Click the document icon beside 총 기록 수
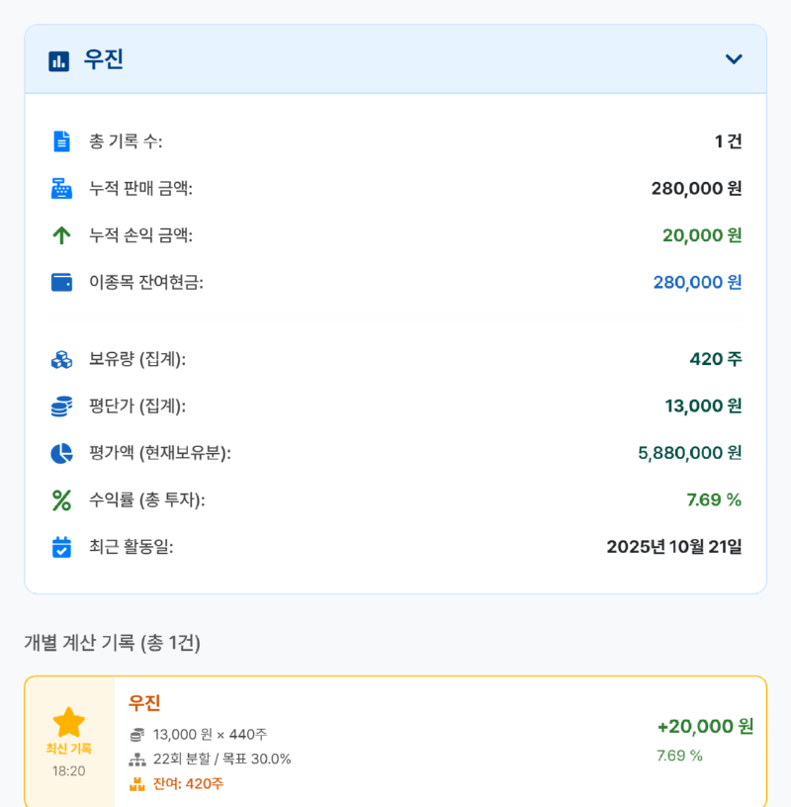 pos(61,140)
